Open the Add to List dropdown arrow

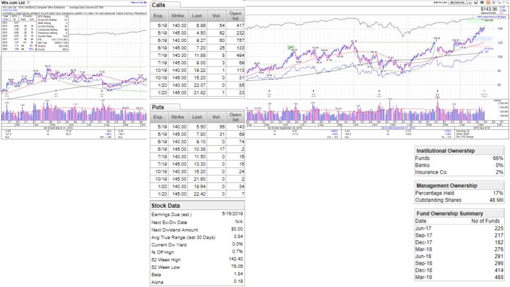pos(470,2)
